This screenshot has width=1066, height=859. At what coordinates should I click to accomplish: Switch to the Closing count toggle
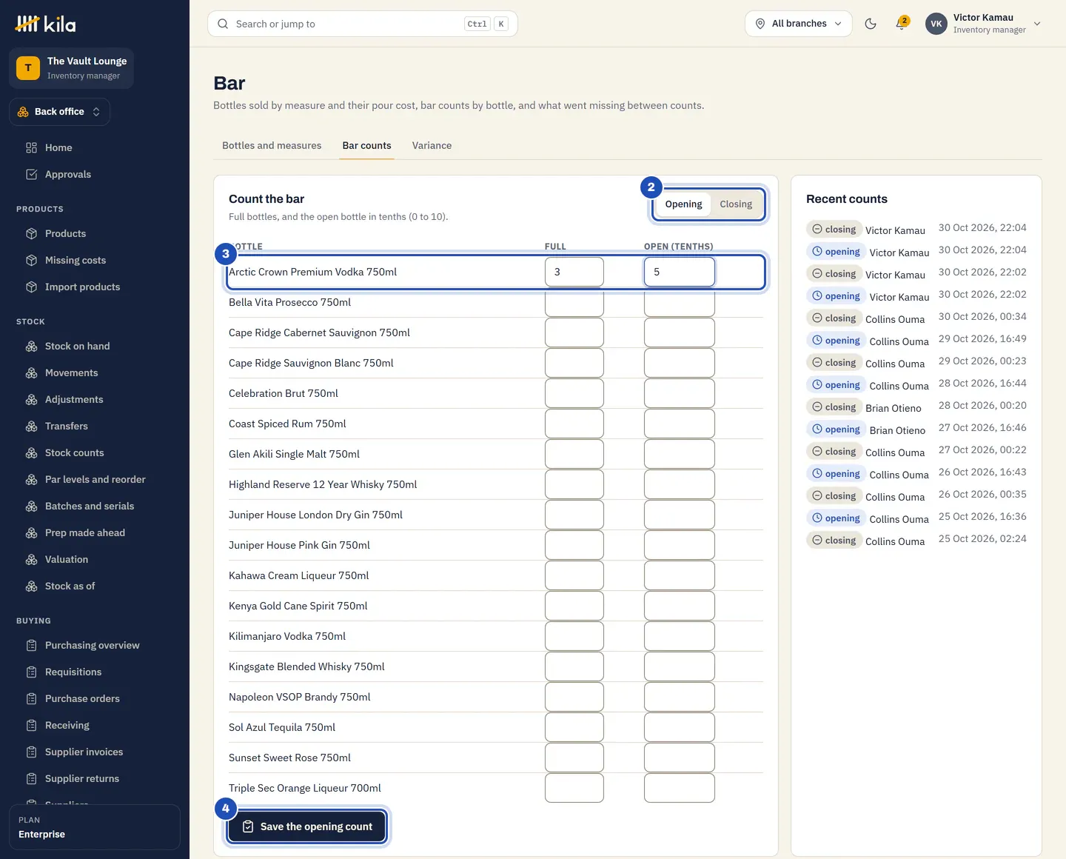[736, 204]
